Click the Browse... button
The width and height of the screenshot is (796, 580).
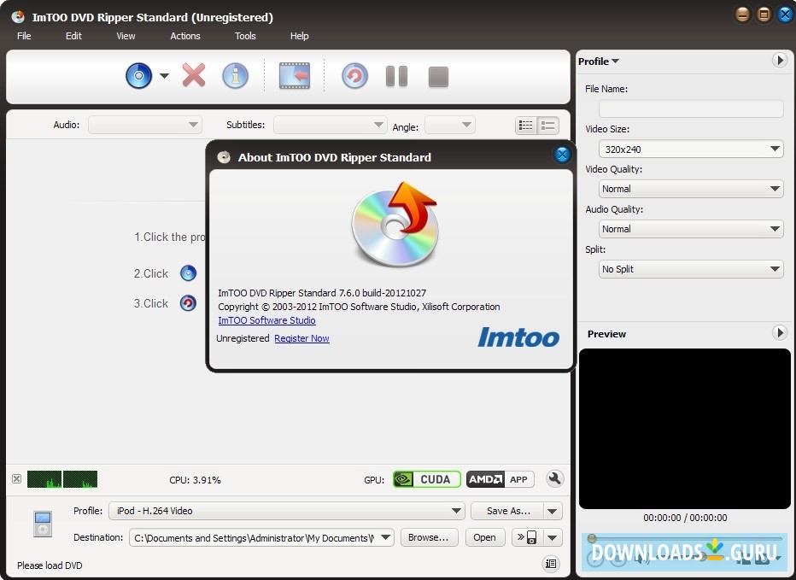[428, 537]
